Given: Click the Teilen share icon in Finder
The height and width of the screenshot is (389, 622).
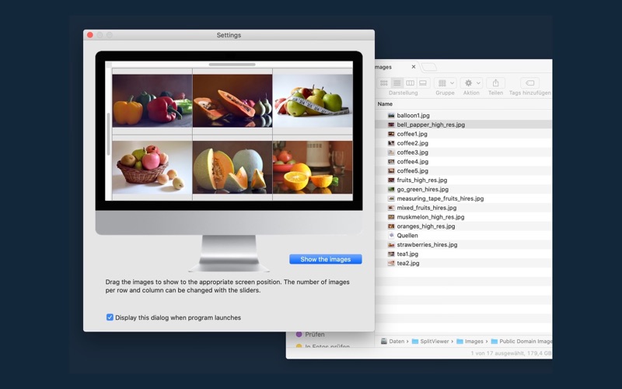Looking at the screenshot, I should pos(495,83).
